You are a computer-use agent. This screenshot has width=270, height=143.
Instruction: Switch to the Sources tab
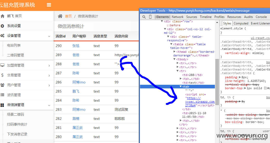[x=192, y=17]
